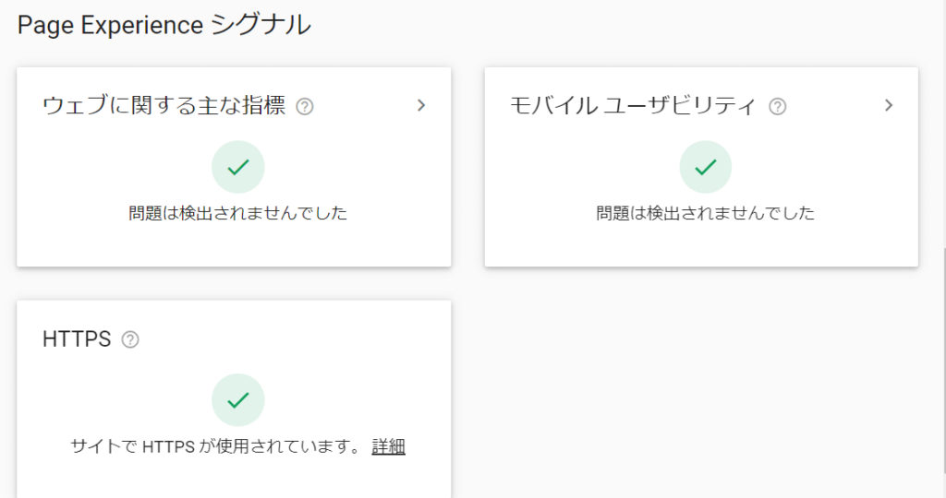The image size is (946, 498).
Task: Select the ウェブに関する主な指標 card body
Action: [x=234, y=167]
